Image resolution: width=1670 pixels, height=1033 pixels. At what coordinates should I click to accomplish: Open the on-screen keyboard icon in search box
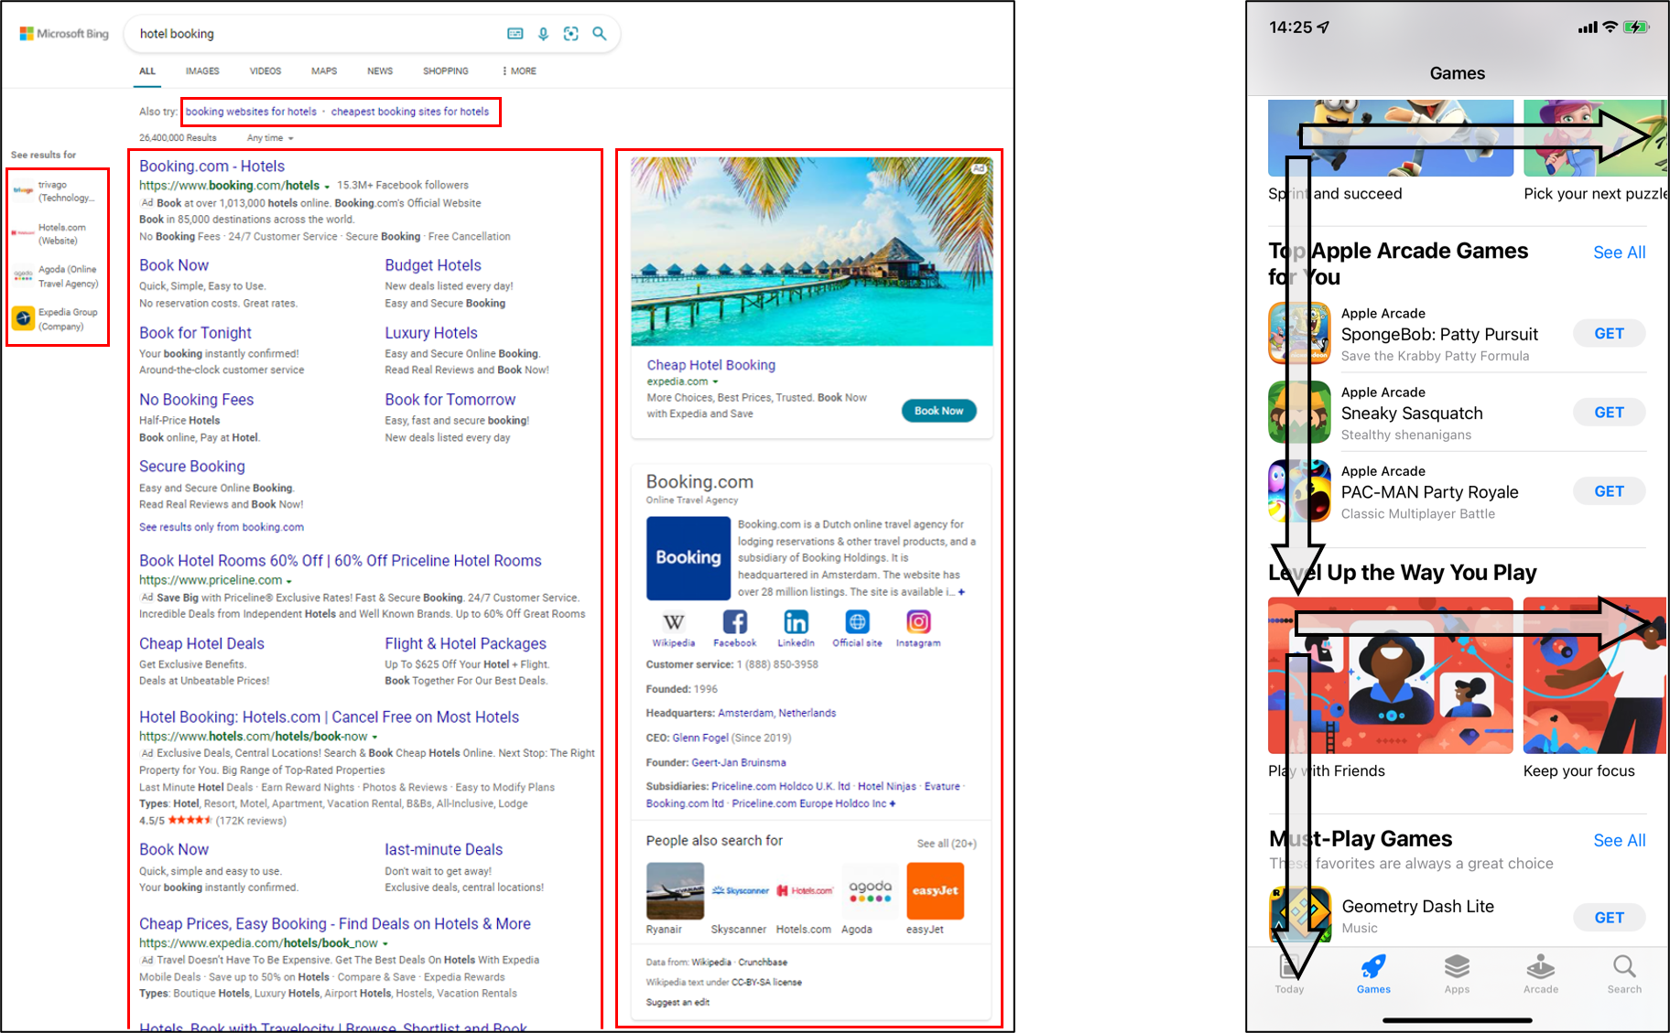coord(515,34)
